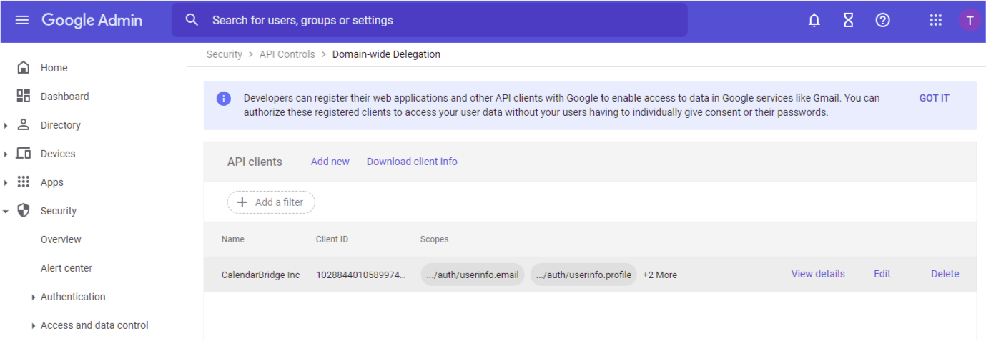This screenshot has height=341, width=986.
Task: Expand the Directory section arrow
Action: coord(6,125)
